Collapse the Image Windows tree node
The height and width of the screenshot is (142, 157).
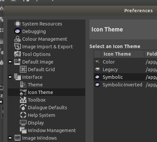[x=10, y=138]
